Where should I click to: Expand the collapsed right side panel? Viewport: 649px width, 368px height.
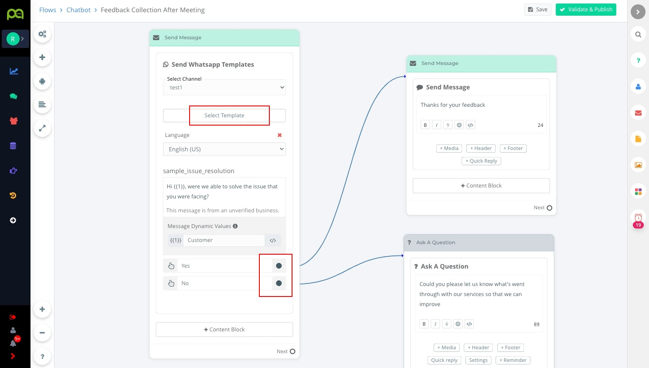tap(638, 12)
